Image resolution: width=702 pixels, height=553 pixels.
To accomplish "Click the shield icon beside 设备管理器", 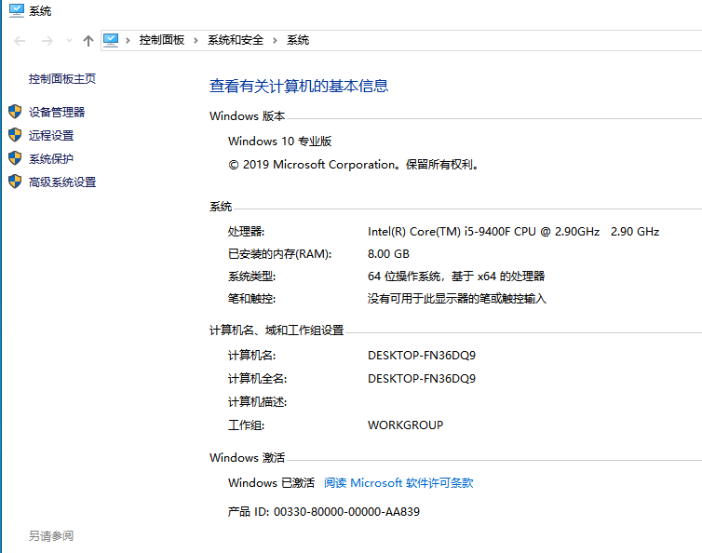I will 15,112.
